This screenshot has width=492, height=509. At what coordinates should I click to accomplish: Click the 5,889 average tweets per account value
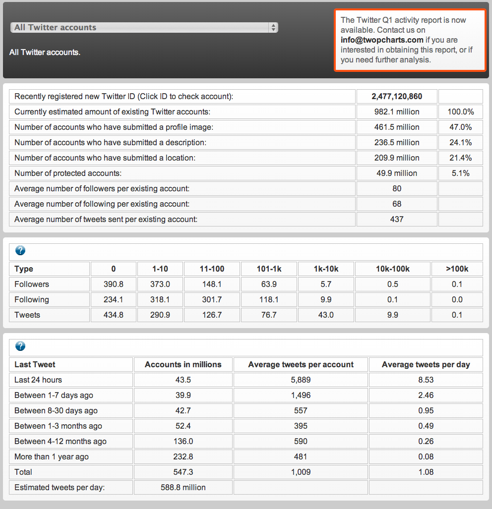tap(301, 380)
